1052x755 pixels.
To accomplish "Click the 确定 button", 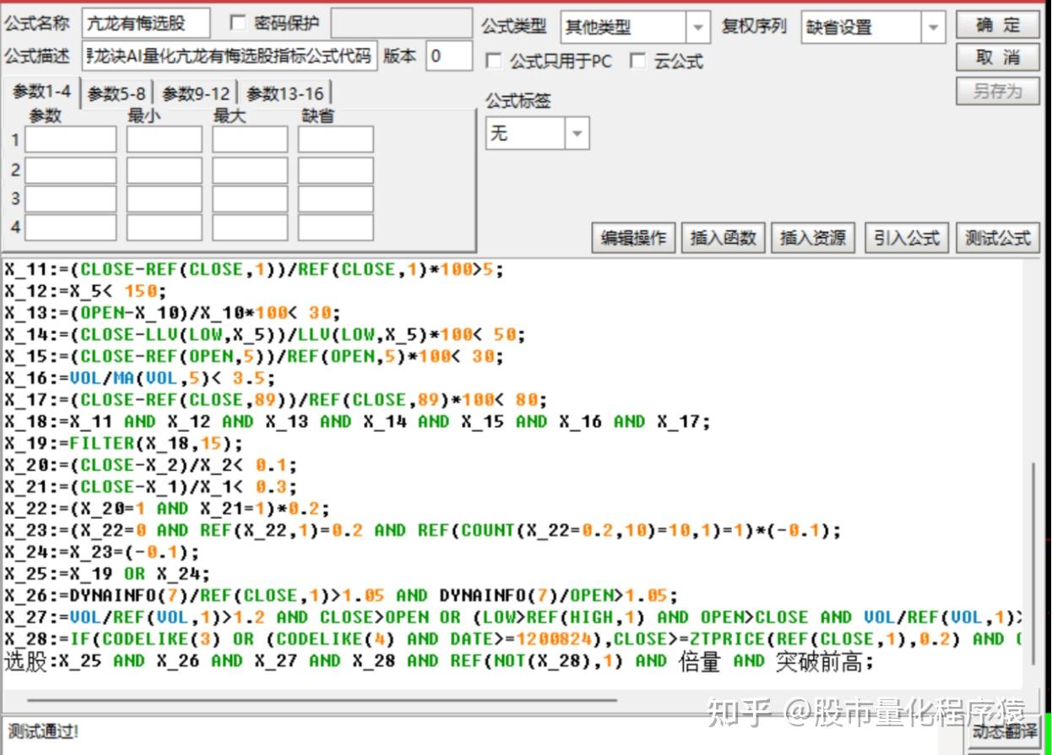I will (x=997, y=25).
